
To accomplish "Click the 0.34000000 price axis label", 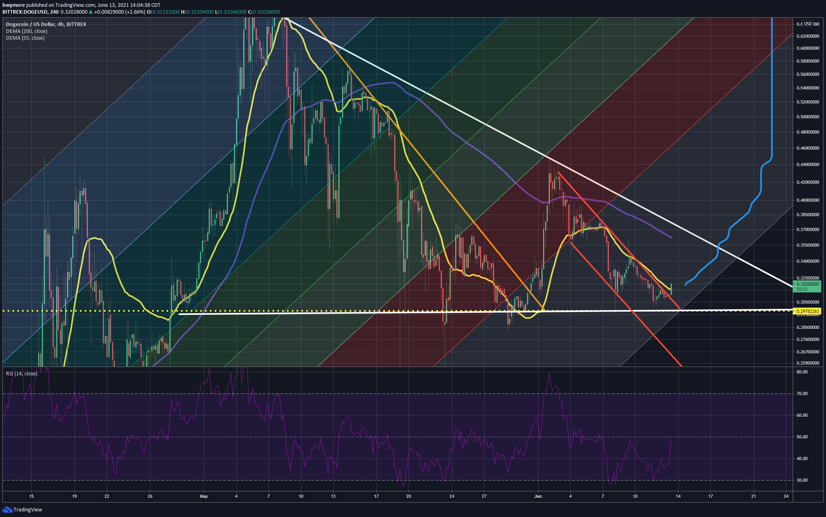I will click(808, 261).
